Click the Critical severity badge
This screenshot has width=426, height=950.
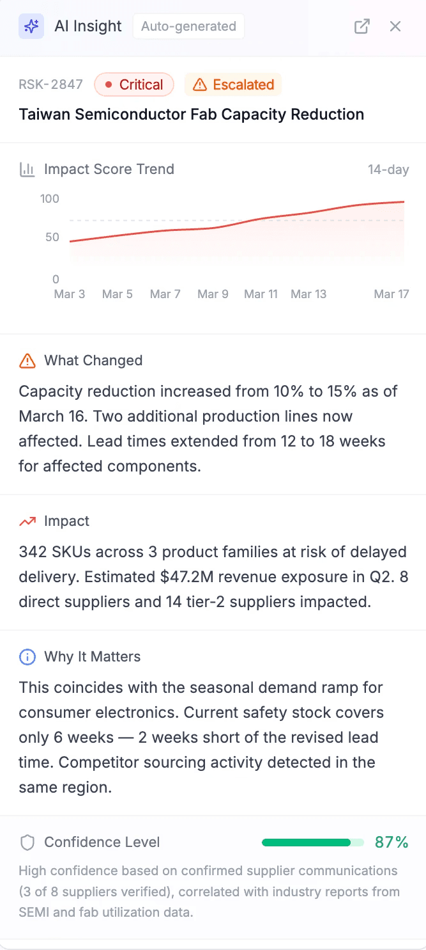(134, 84)
